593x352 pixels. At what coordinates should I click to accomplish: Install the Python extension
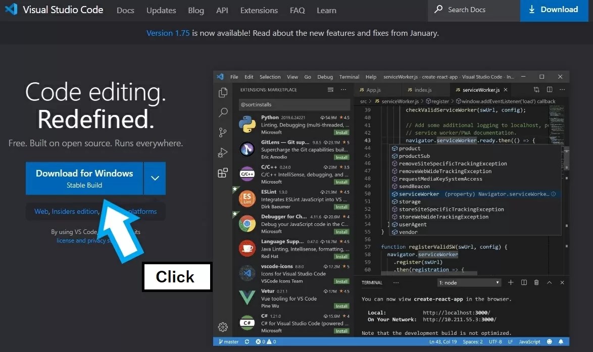341,132
